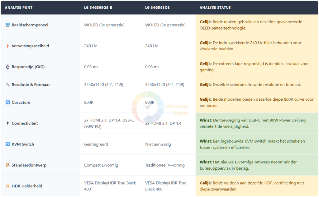Select 0.03 ms under LG 34GR95QE
The height and width of the screenshot is (197, 319).
pyautogui.click(x=152, y=67)
